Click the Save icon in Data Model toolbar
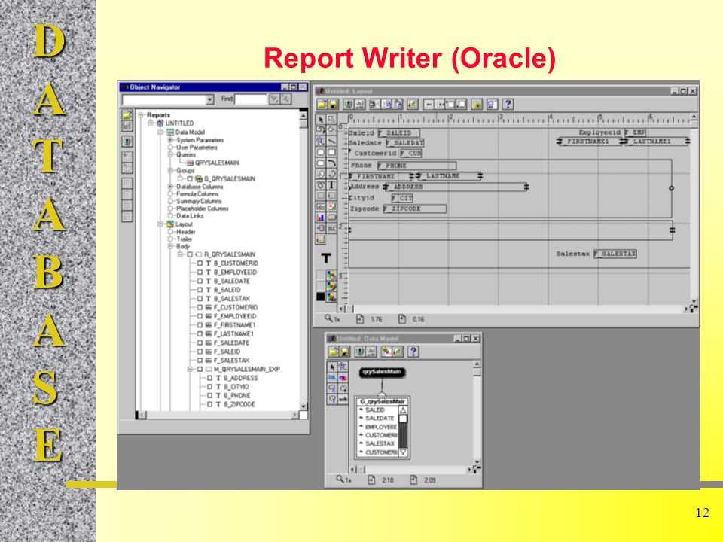 pyautogui.click(x=345, y=352)
